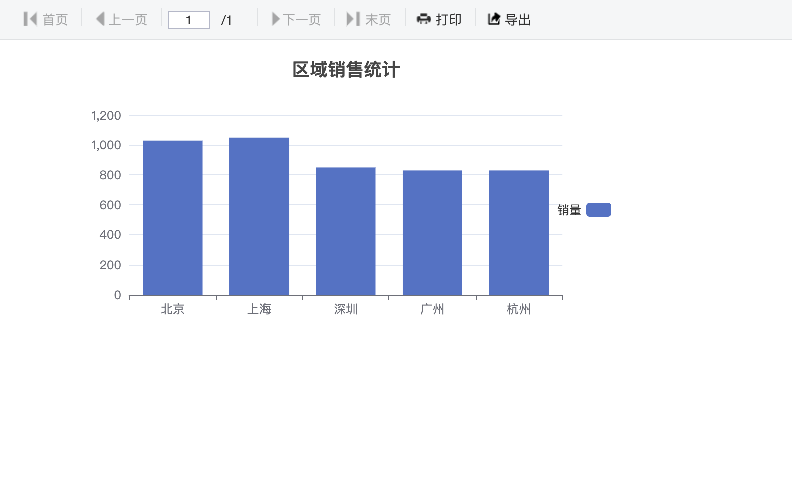The image size is (792, 482).
Task: Click the first page (首页) icon
Action: [30, 19]
